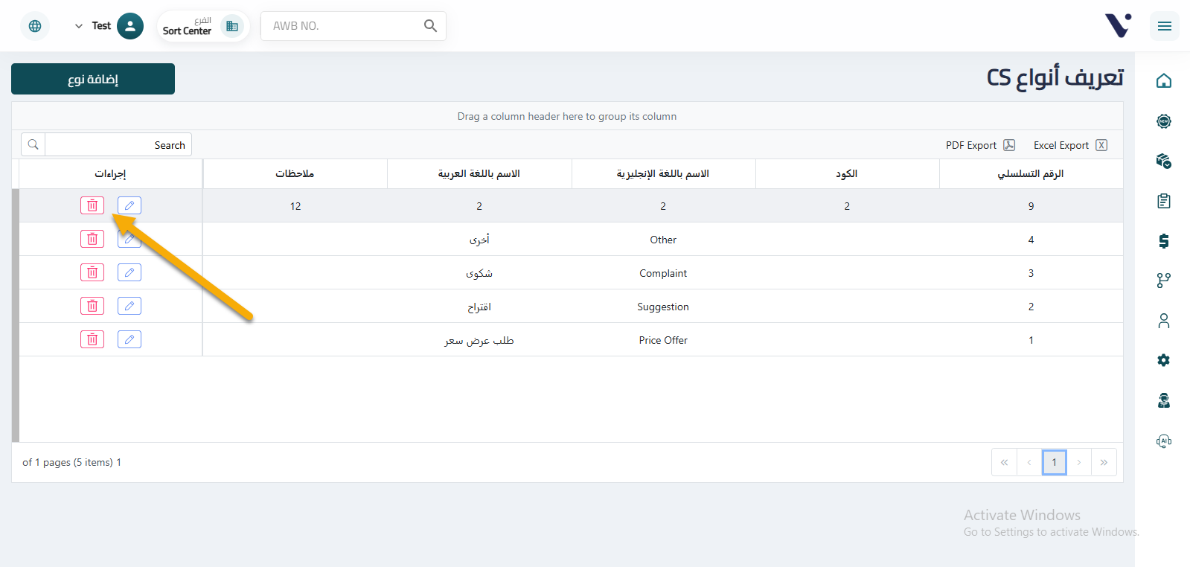Viewport: 1190px width, 567px height.
Task: Go to Home in the sidebar
Action: coord(1164,80)
